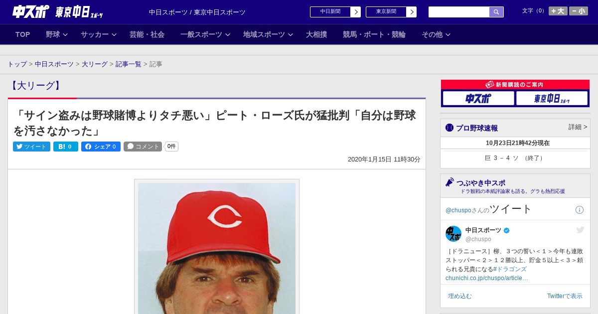This screenshot has width=598, height=314.
Task: Expand the サッカー dropdown menu
Action: 99,34
